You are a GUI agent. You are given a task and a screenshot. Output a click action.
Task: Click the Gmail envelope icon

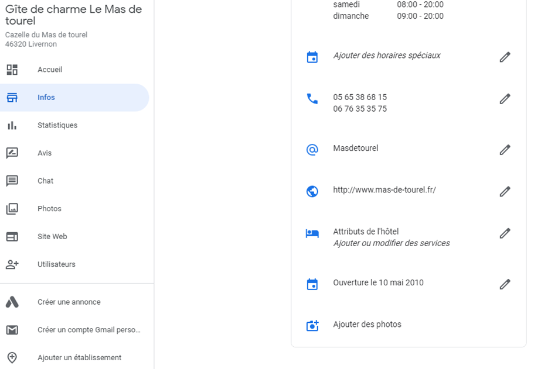[12, 330]
